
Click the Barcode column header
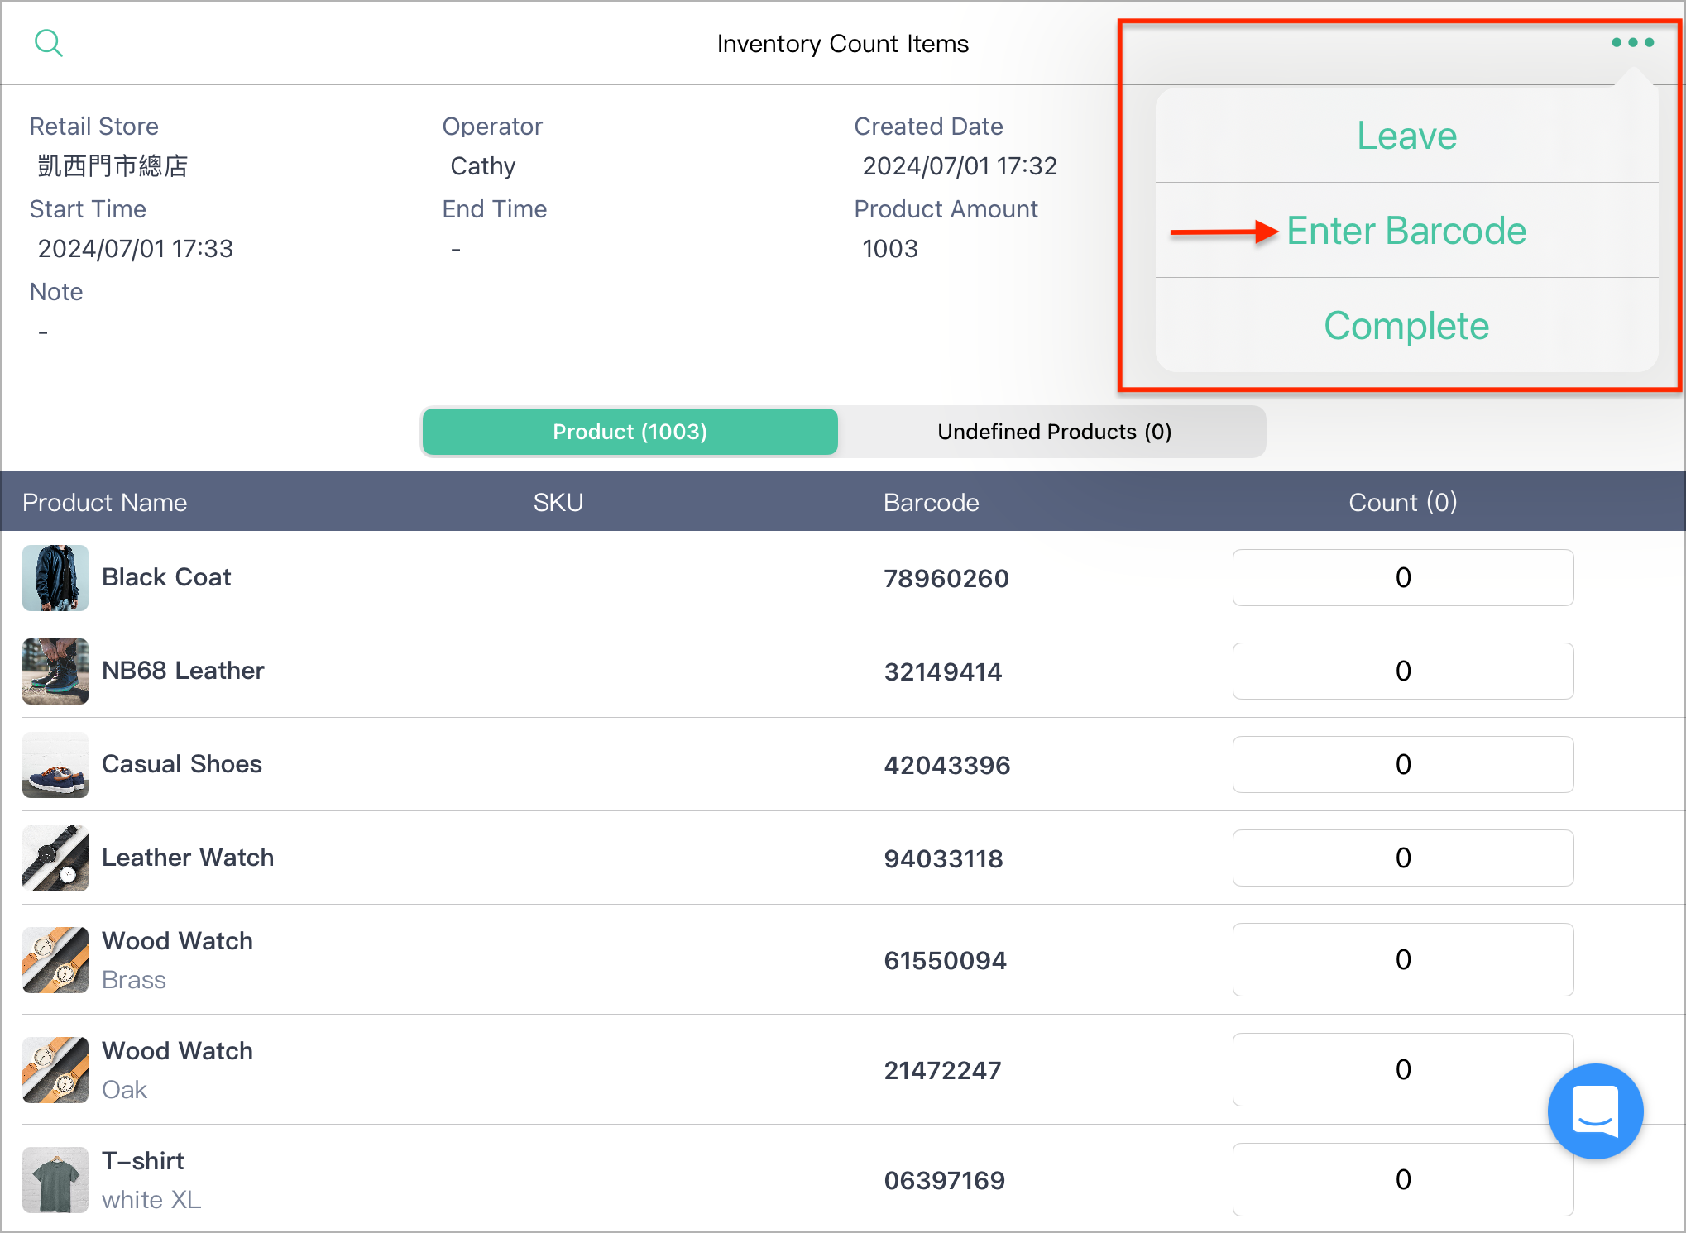(932, 502)
